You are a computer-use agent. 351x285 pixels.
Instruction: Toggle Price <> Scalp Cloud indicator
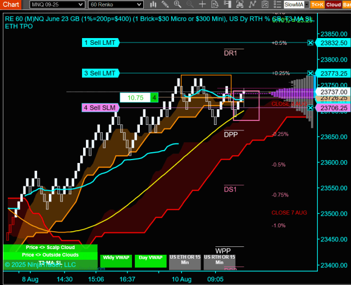pos(51,247)
